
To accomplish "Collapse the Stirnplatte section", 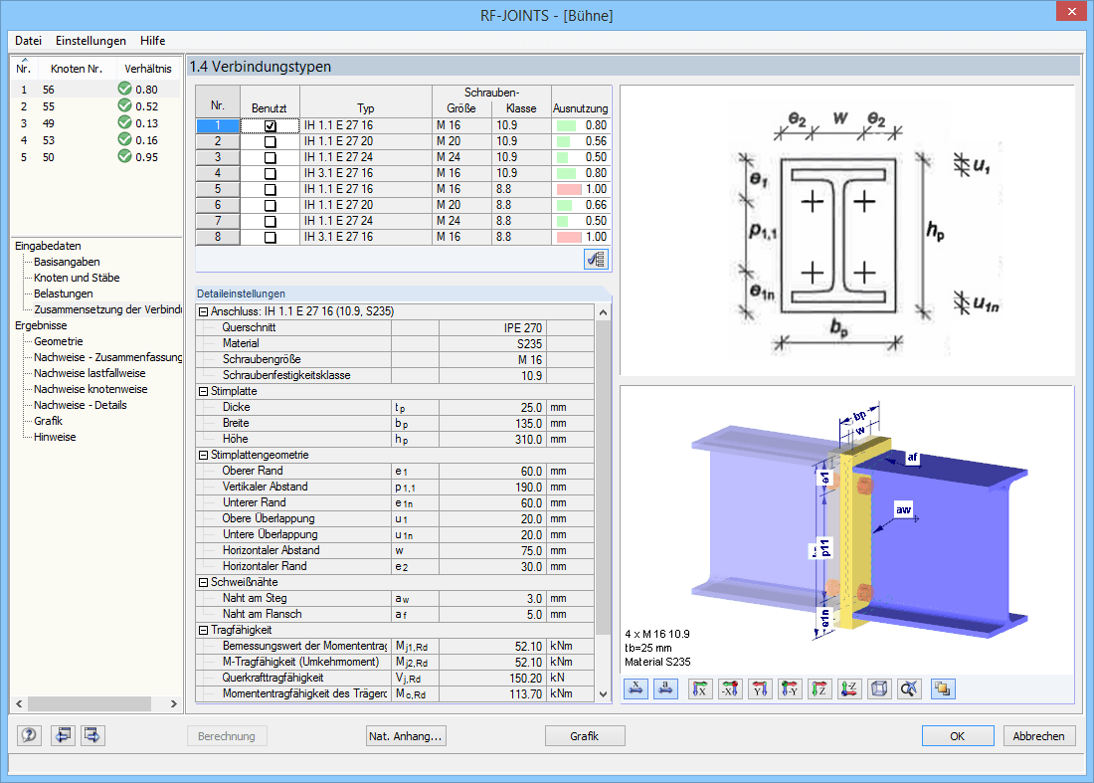I will (x=204, y=392).
